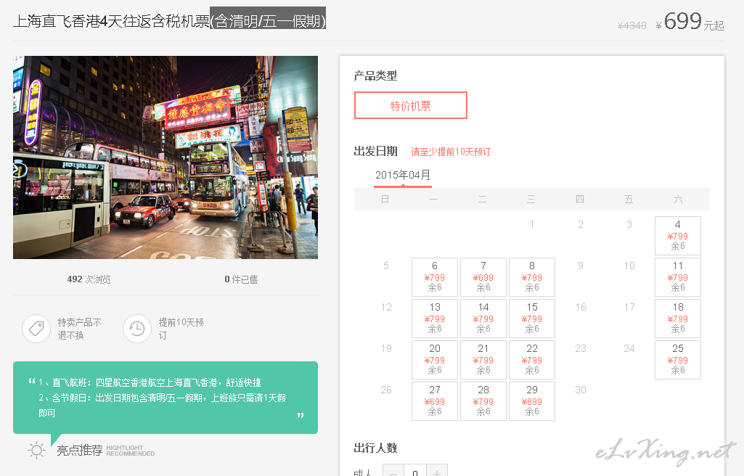
Task: Click the 请至少提前10天预订 notice
Action: [451, 152]
